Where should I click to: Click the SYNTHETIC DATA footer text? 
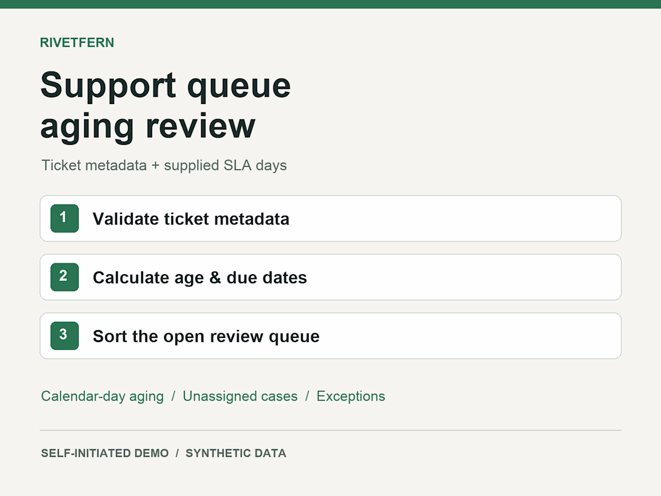click(236, 453)
